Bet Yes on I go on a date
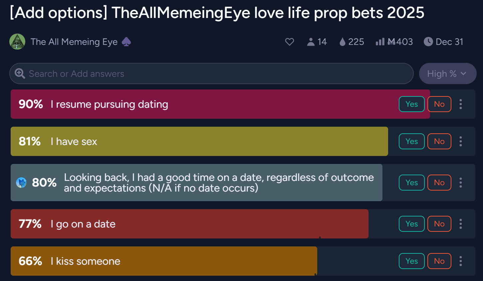This screenshot has height=281, width=483. (x=412, y=224)
